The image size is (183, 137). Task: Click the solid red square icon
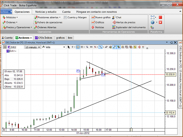pos(161,17)
